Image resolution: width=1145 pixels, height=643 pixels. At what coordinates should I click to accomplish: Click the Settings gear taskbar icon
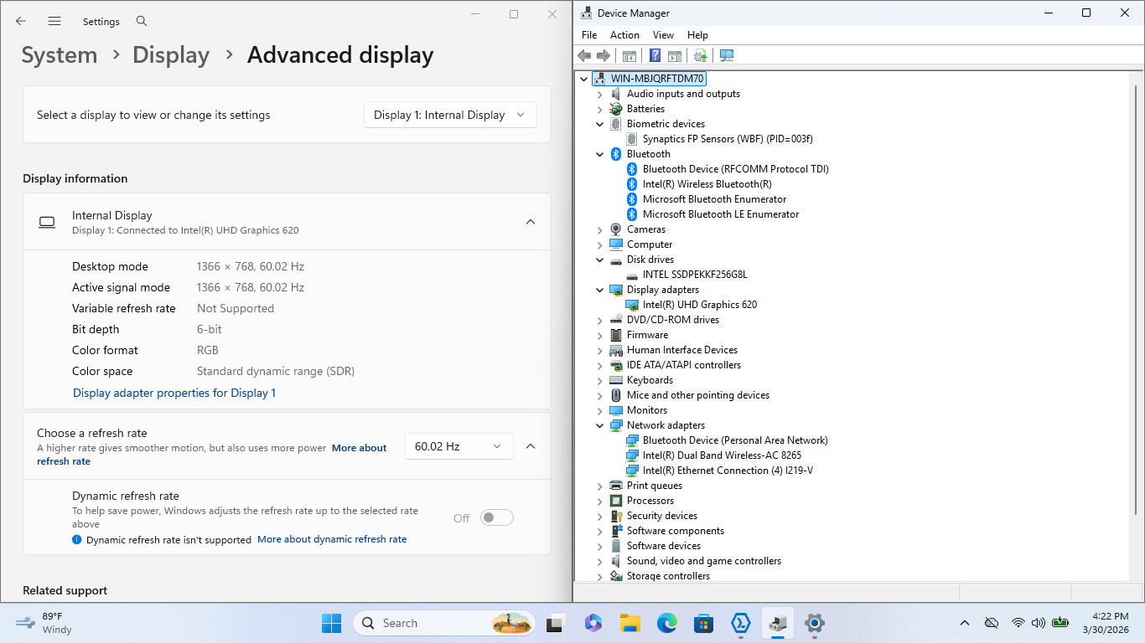[x=814, y=623]
